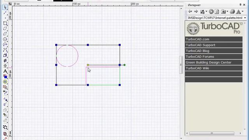Open the Home icon dropdown arrow
The height and width of the screenshot is (140, 249).
[206, 11]
